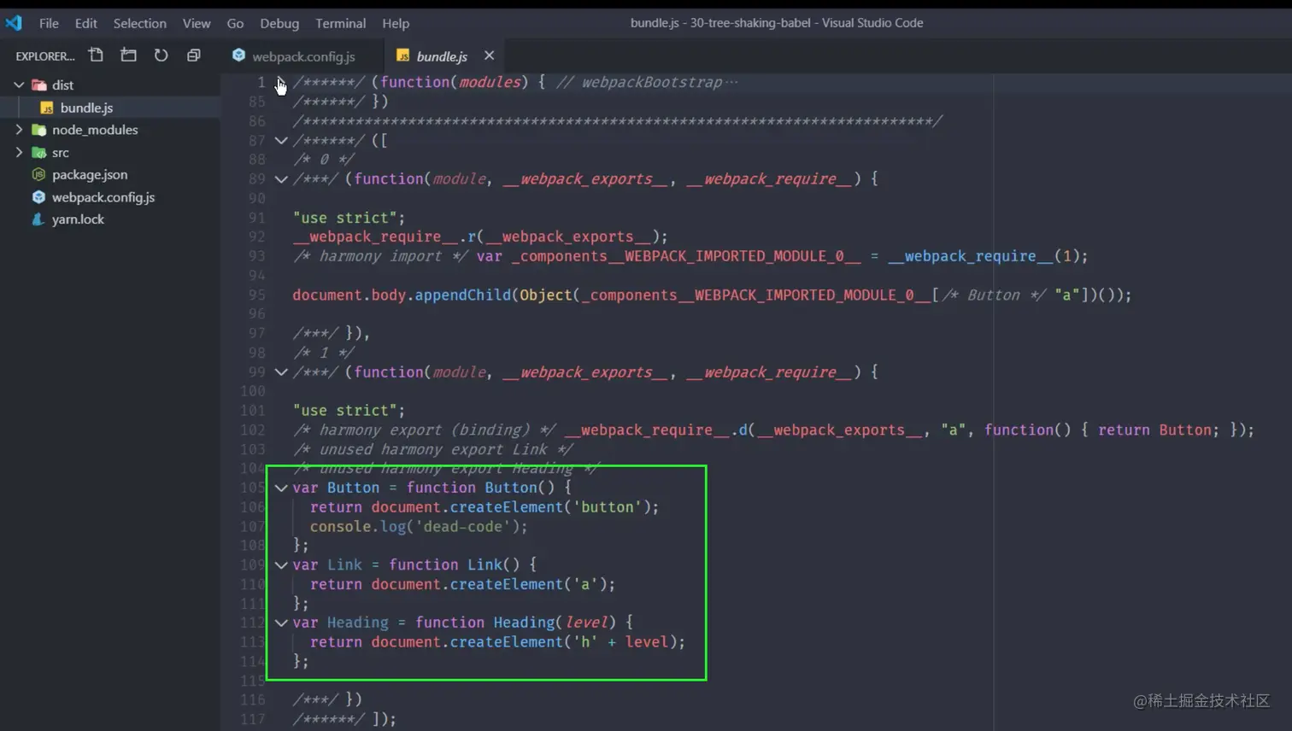Fold the Button function at line 105

click(x=281, y=488)
